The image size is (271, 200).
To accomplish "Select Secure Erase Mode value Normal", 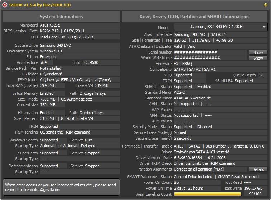I will (180, 132).
